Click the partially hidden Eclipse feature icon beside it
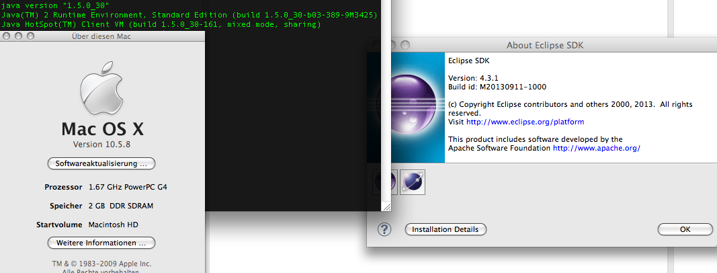 [384, 182]
